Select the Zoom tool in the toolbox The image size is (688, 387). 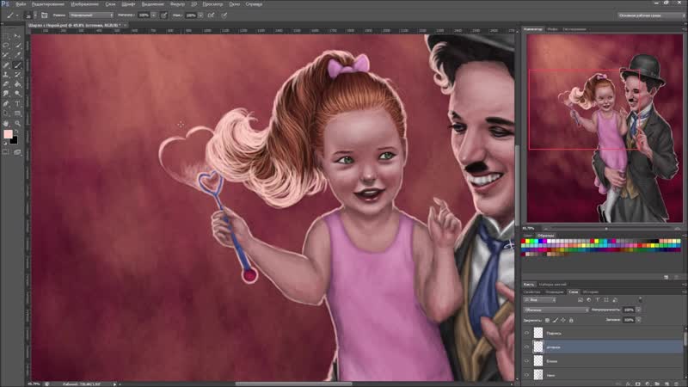17,123
